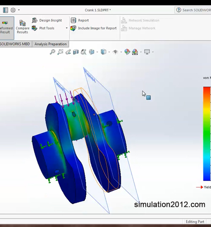Click the Apply Scene icon

[135, 52]
